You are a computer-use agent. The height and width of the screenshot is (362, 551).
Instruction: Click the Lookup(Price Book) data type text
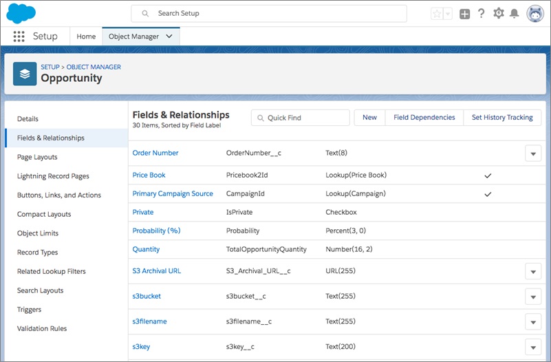(x=356, y=175)
